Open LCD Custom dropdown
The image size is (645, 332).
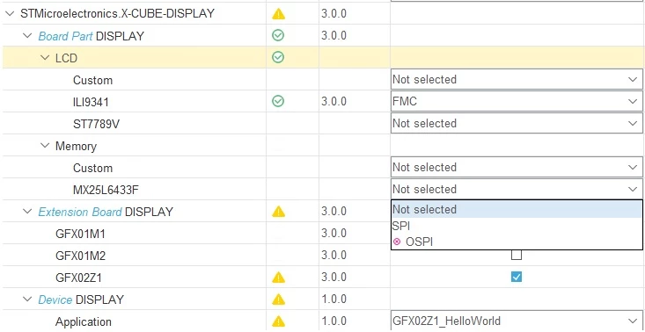click(x=517, y=79)
